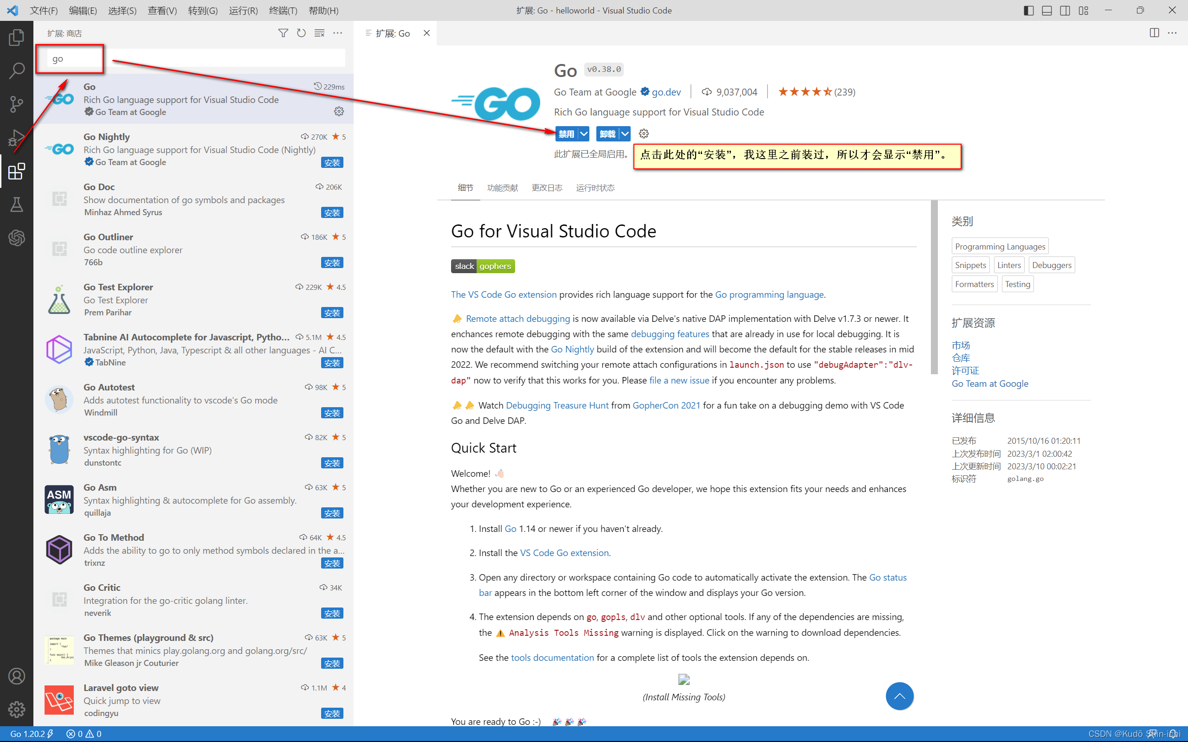Clear extensions search results icon
The image size is (1188, 742).
click(x=320, y=33)
